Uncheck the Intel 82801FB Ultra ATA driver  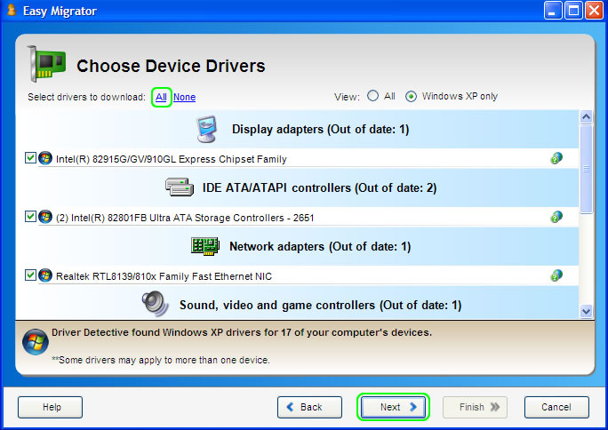[31, 217]
